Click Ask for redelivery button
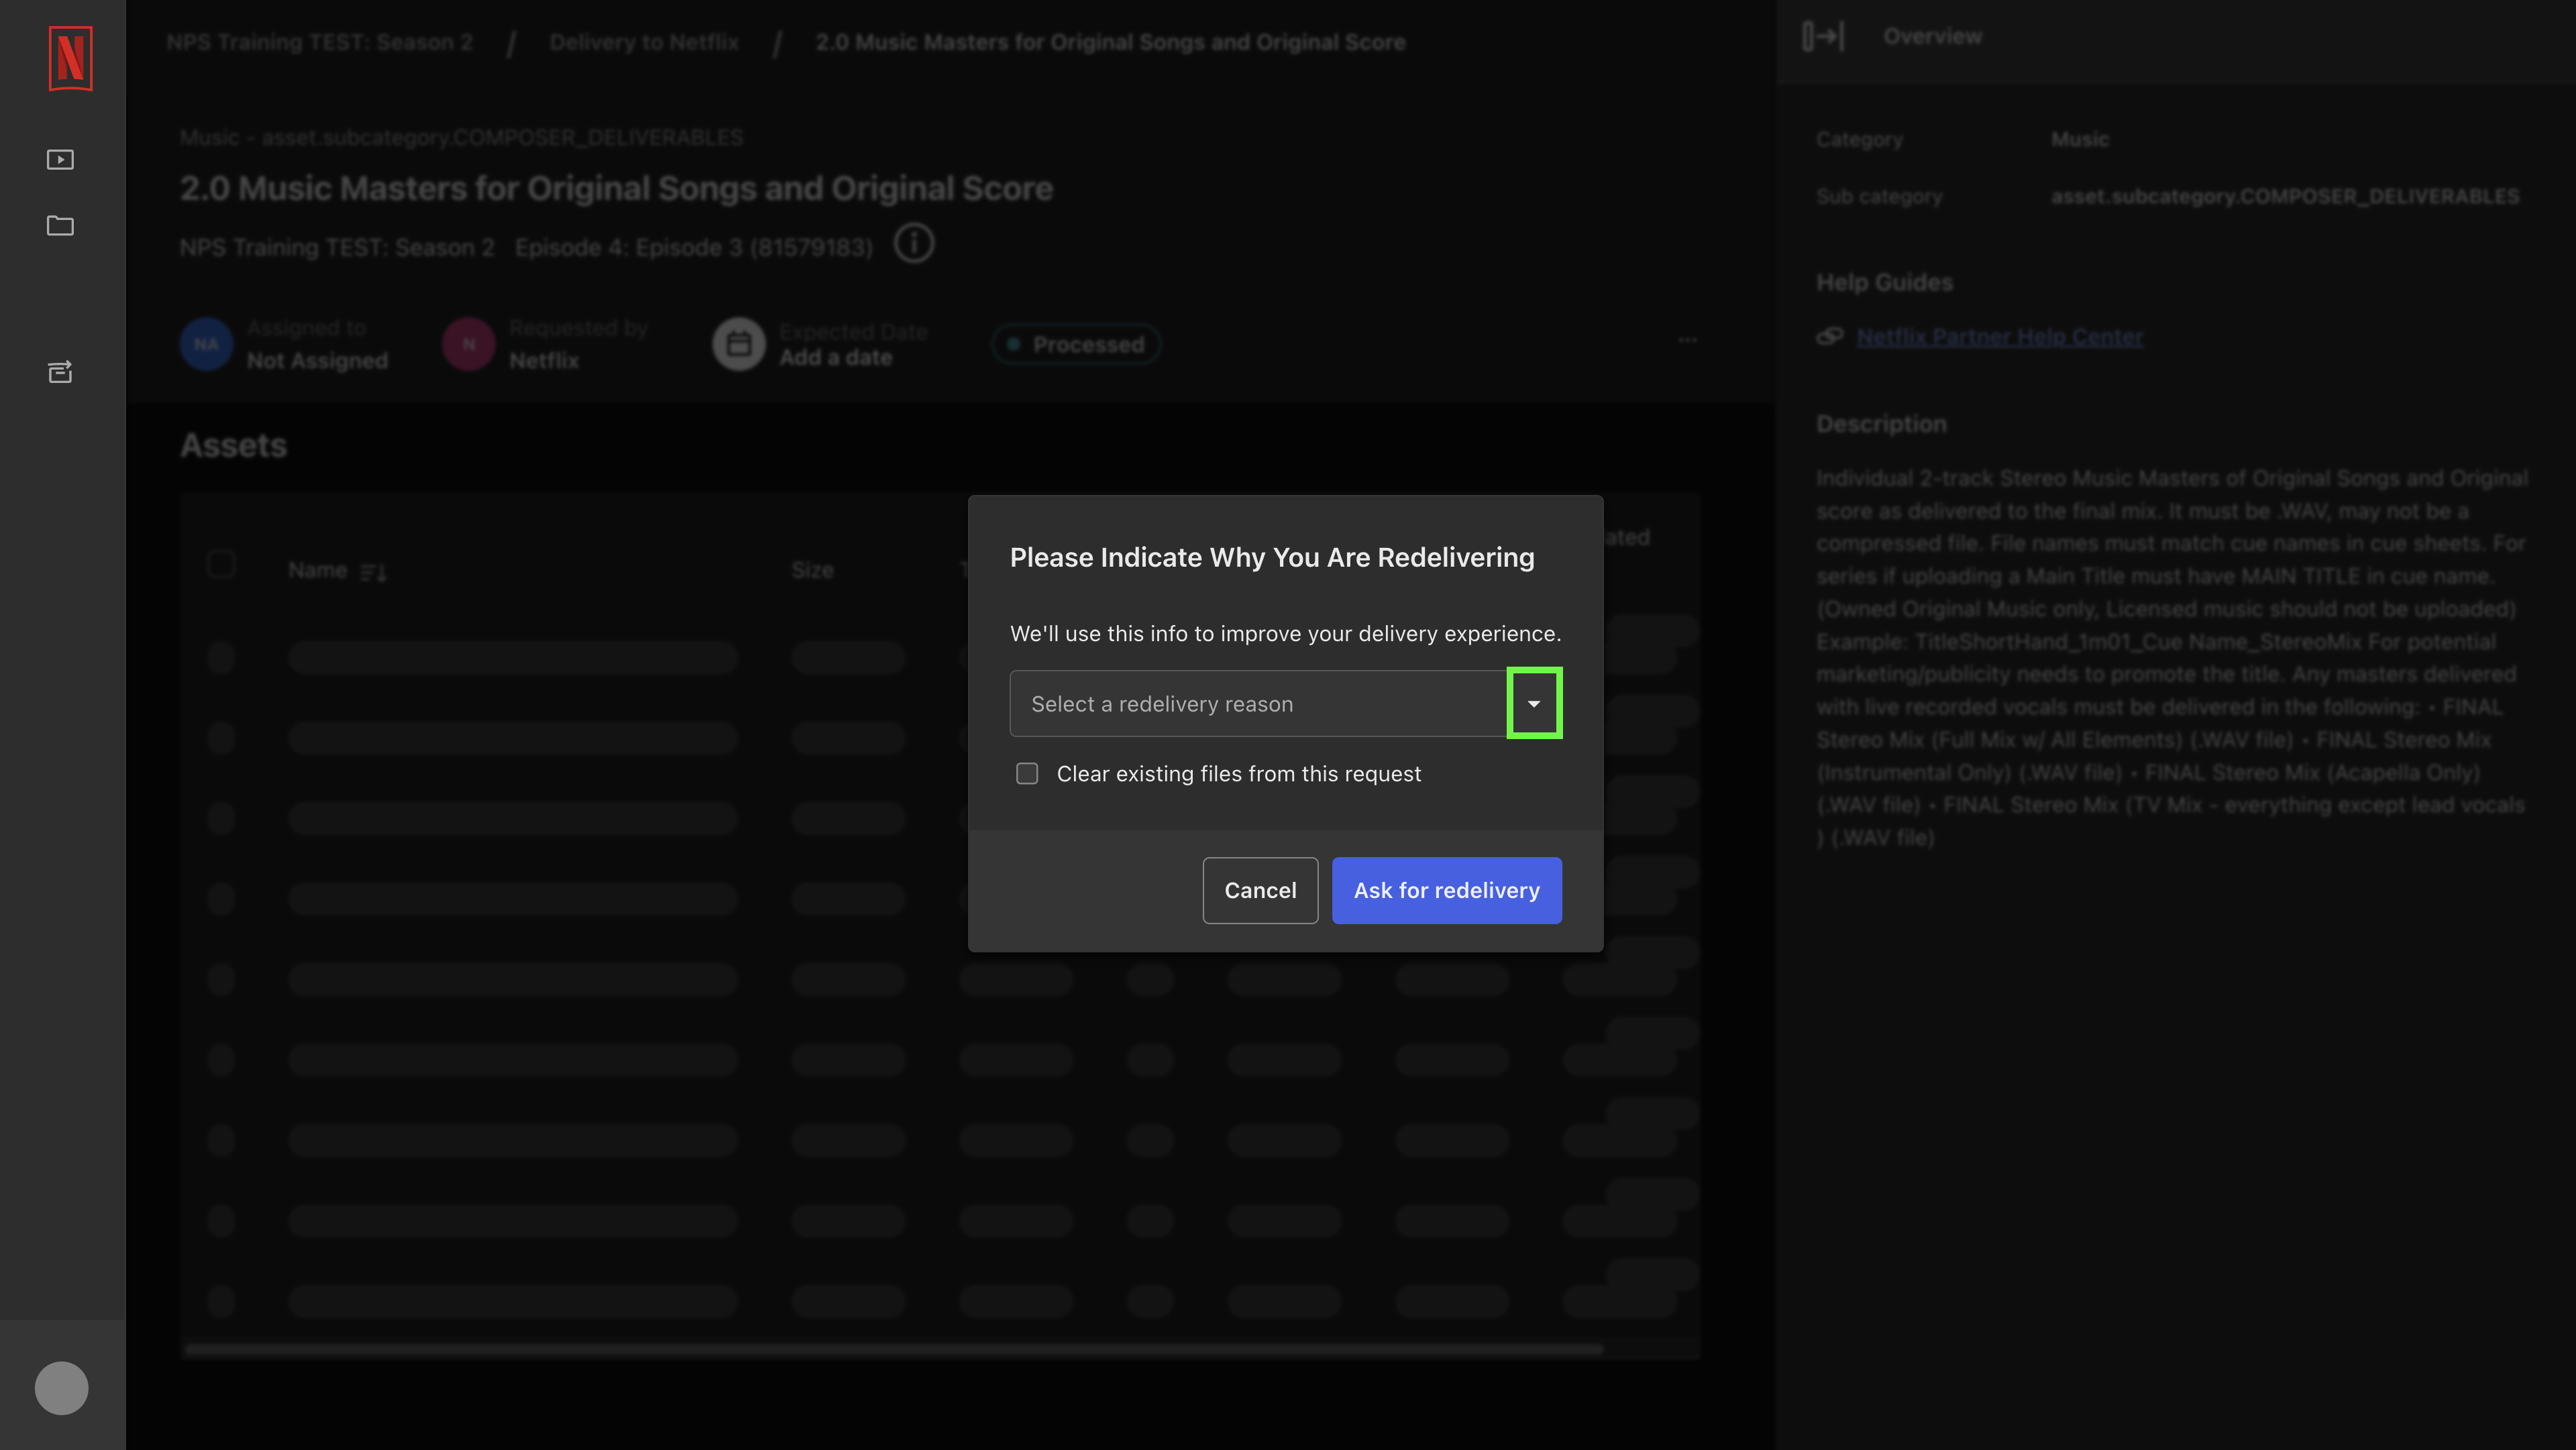The image size is (2576, 1450). tap(1447, 889)
